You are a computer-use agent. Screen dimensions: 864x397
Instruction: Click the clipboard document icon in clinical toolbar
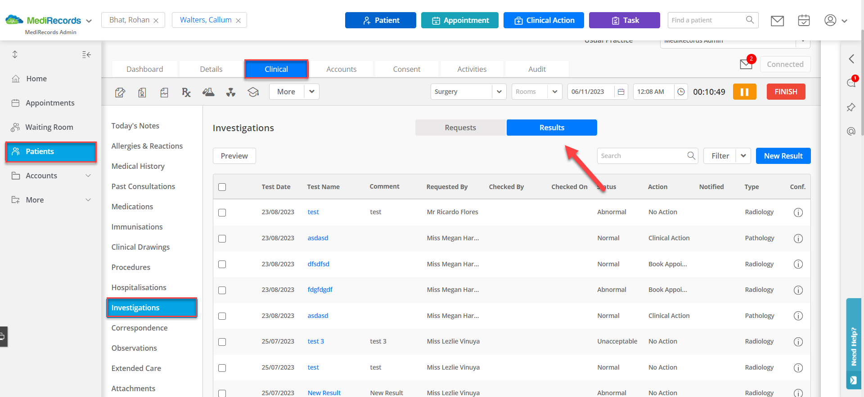[142, 92]
